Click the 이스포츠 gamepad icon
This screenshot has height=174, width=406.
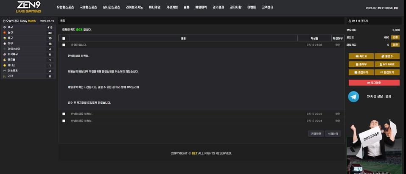pos(5,71)
